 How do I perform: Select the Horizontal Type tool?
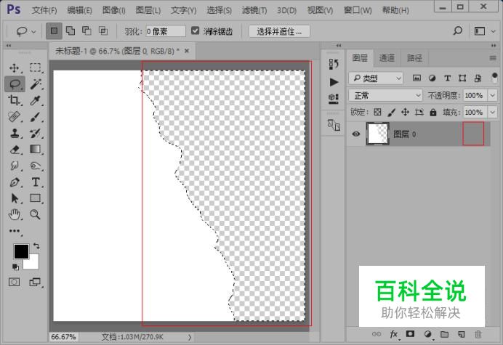click(x=36, y=182)
